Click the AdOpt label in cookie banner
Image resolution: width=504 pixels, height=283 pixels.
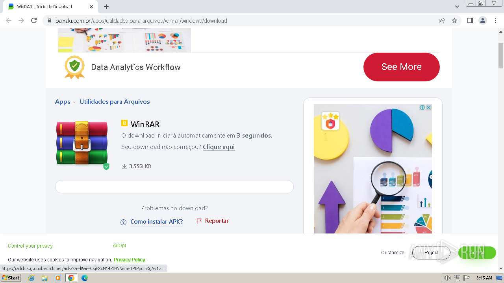click(119, 246)
